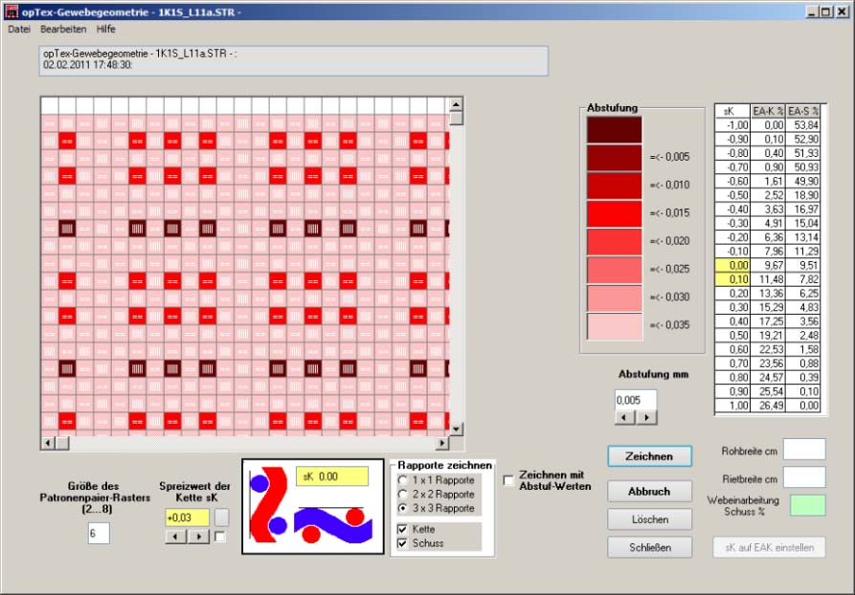855x595 pixels.
Task: Click the =<- 0,020 color swatch
Action: [x=615, y=241]
